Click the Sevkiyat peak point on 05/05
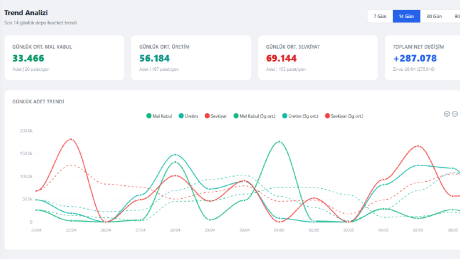This screenshot has height=259, width=460. (418, 146)
